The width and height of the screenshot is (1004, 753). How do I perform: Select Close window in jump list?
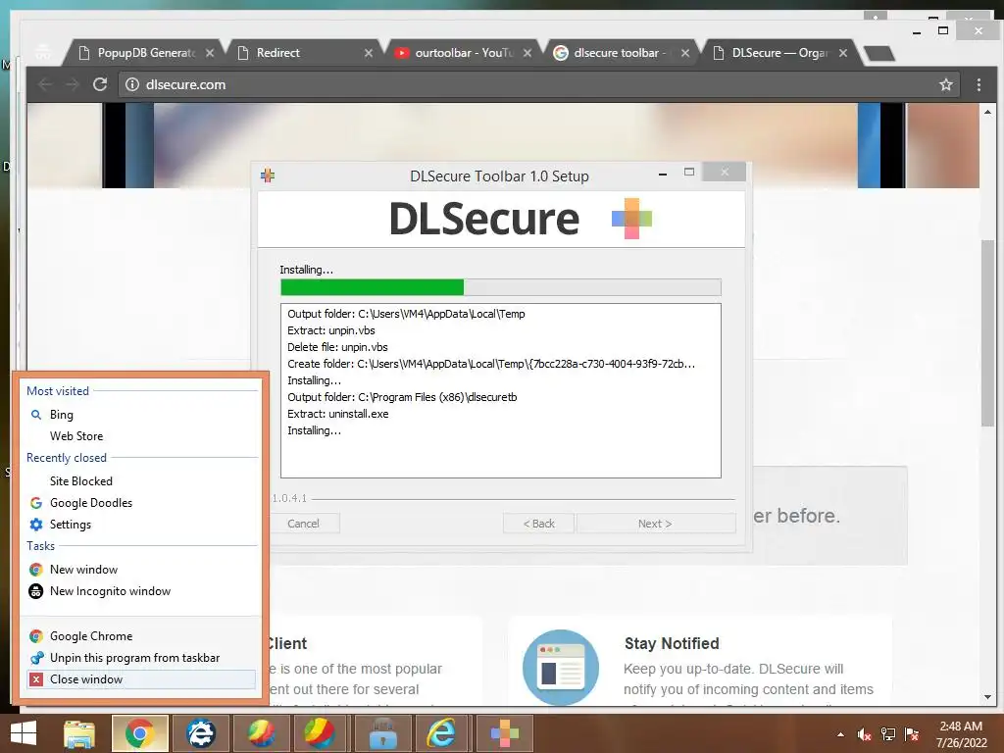tap(141, 679)
